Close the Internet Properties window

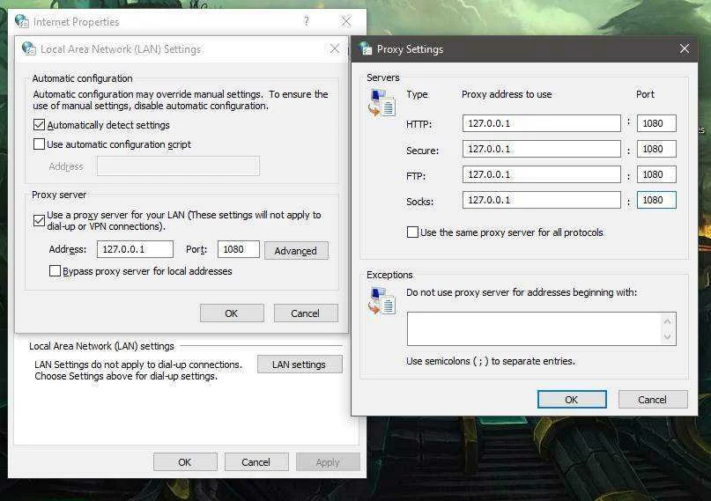pyautogui.click(x=346, y=21)
